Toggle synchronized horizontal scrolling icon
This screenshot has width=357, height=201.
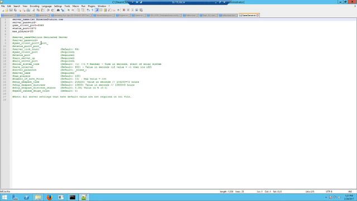[83, 10]
